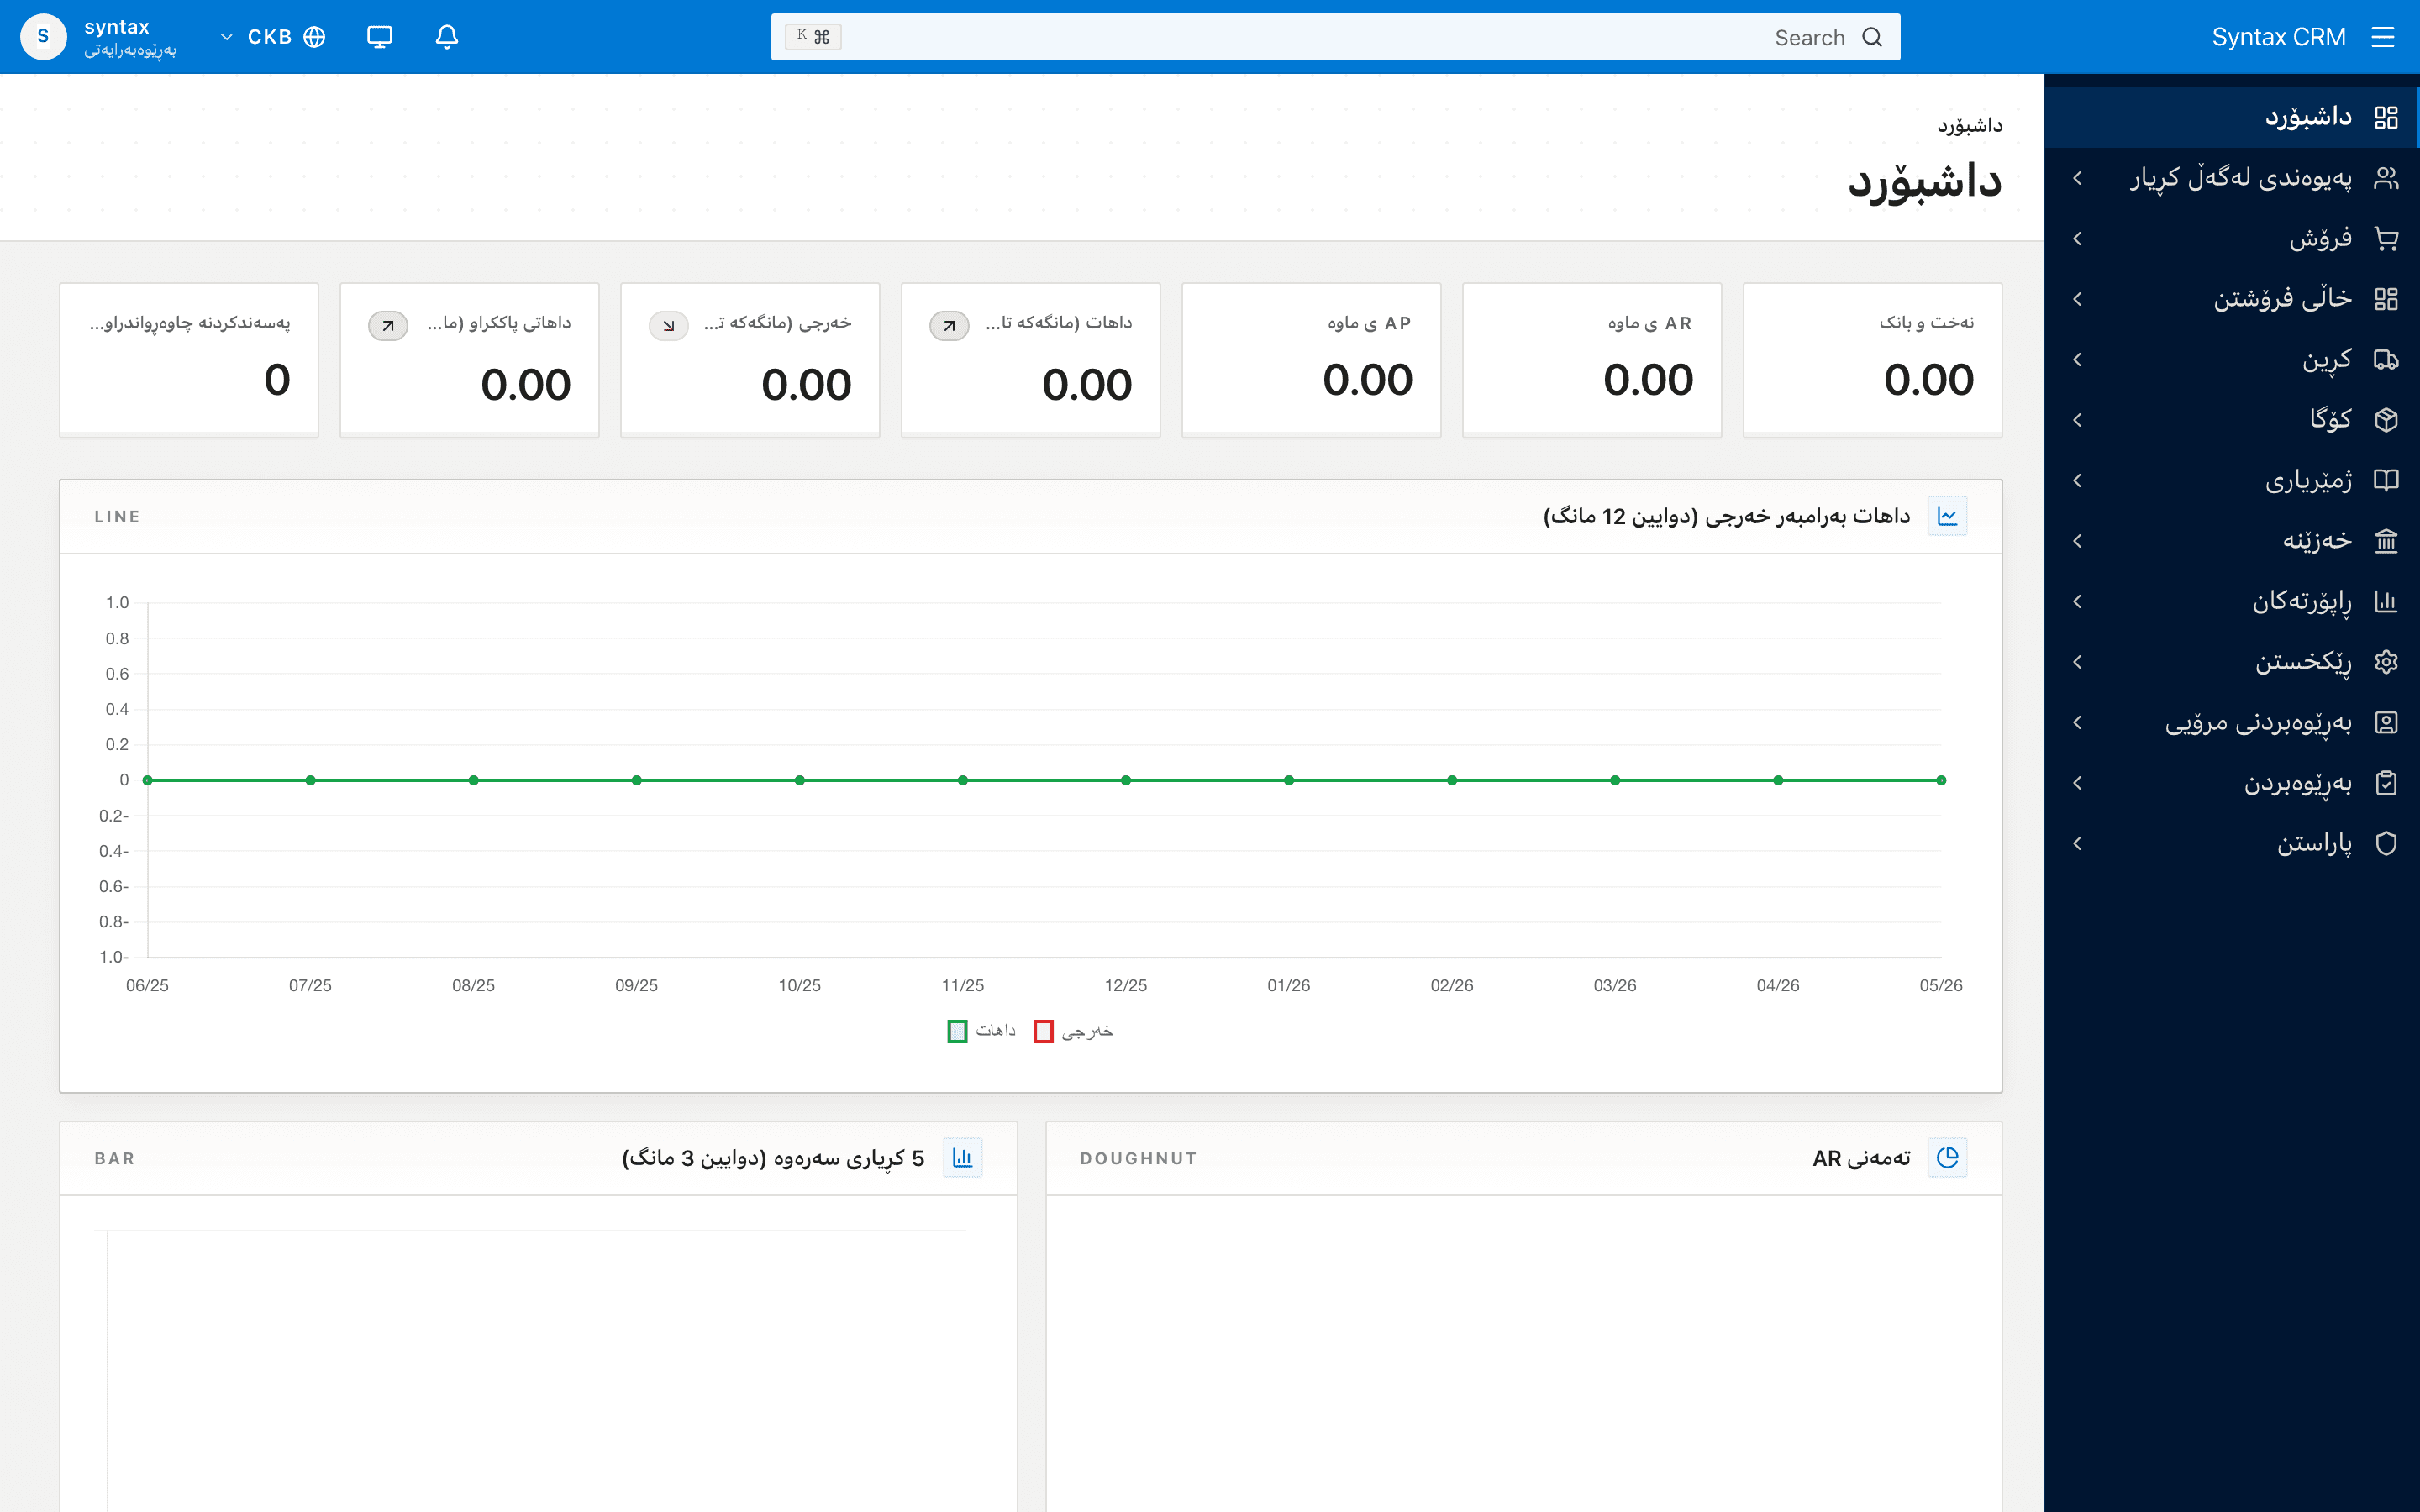Expand the پاراستن sidebar chevron
This screenshot has width=2420, height=1512.
2078,843
